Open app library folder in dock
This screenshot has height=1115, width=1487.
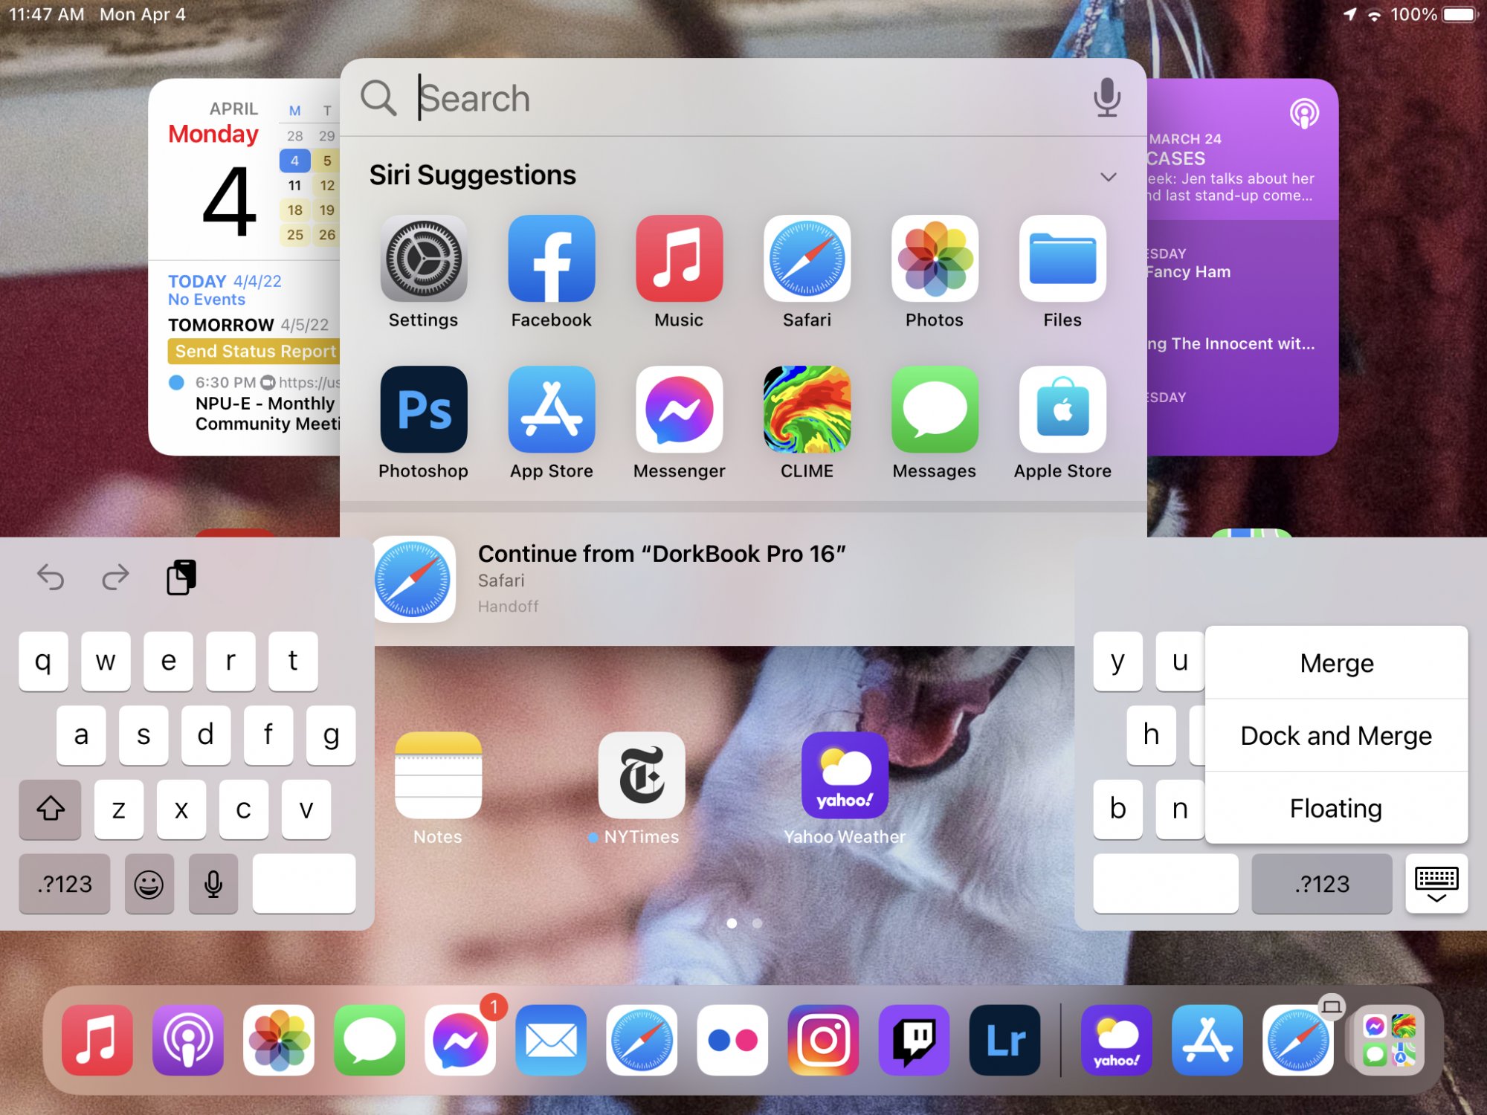pos(1389,1040)
